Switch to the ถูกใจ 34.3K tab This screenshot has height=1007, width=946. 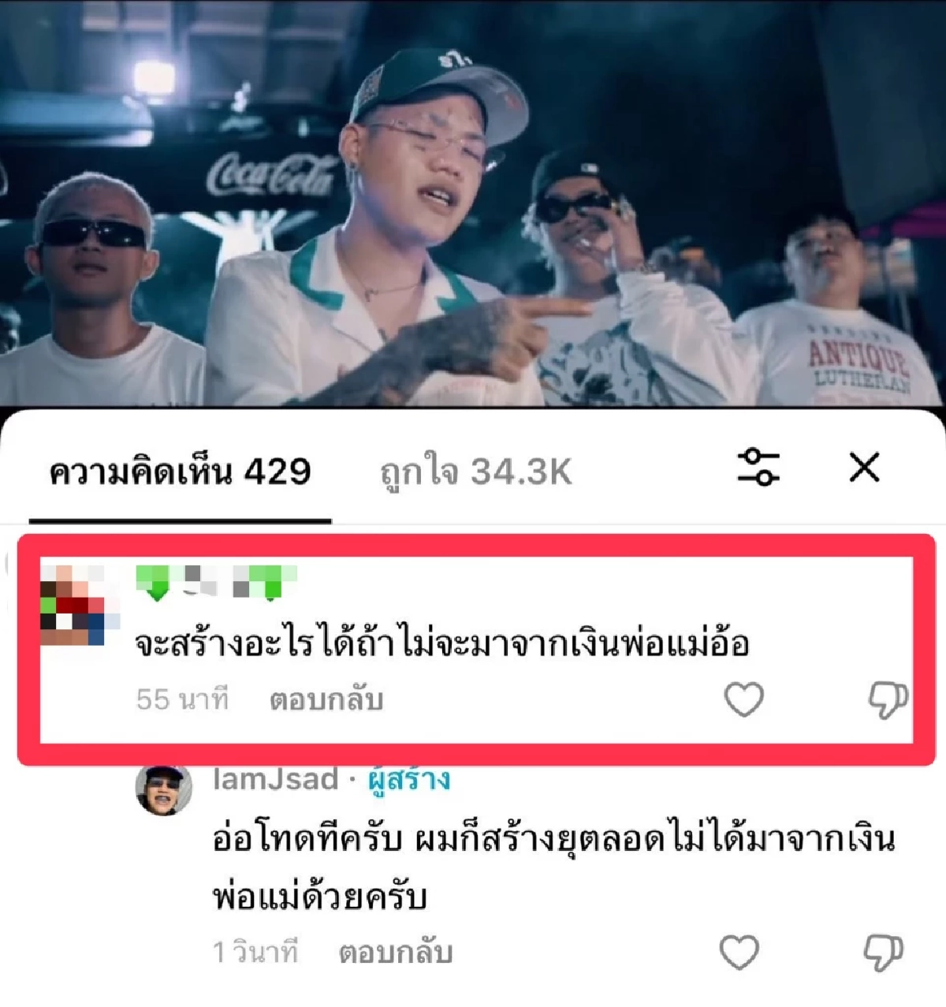(475, 472)
